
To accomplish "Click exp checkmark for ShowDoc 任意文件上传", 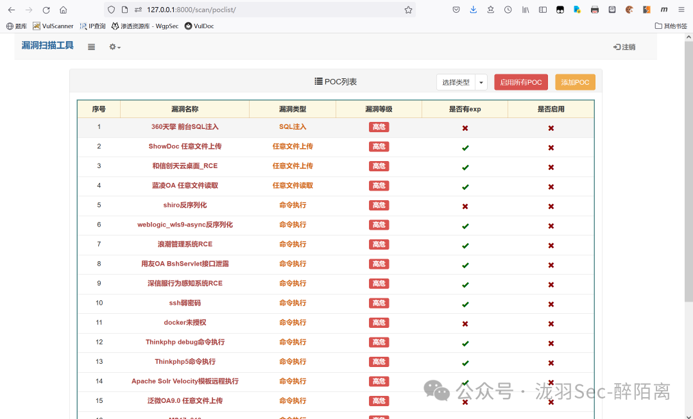I will [465, 148].
